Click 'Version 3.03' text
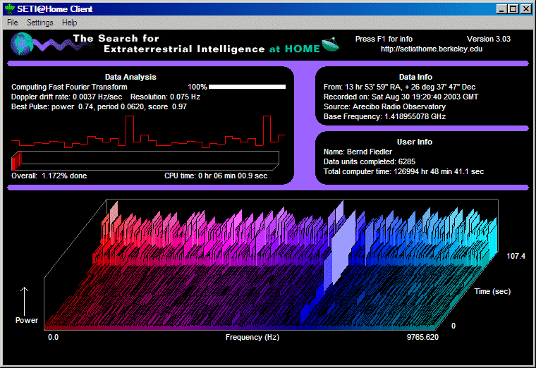This screenshot has height=368, width=536. point(489,39)
